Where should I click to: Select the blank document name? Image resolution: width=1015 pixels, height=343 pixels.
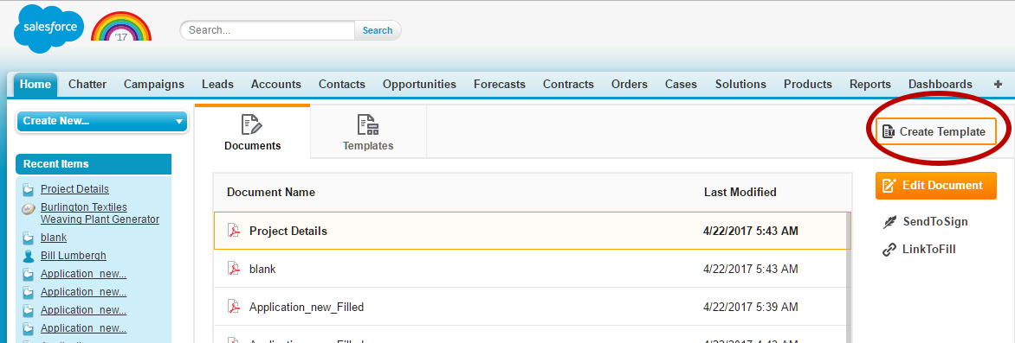pos(262,269)
